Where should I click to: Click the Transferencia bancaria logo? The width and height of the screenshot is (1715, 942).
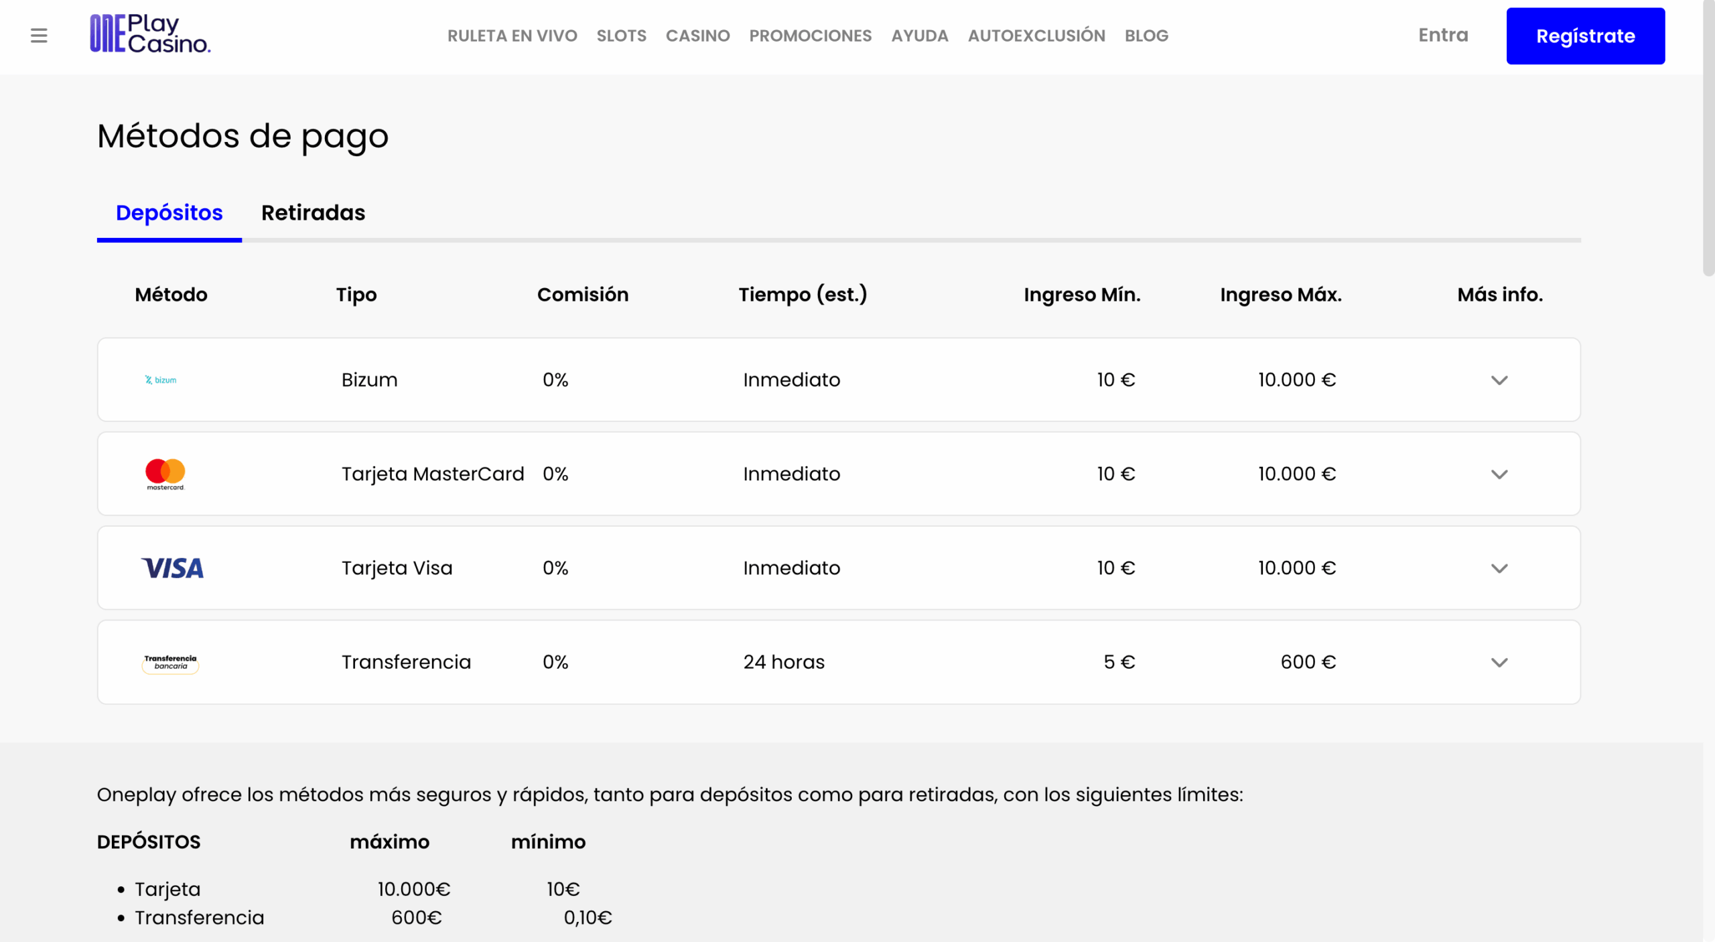click(x=170, y=662)
